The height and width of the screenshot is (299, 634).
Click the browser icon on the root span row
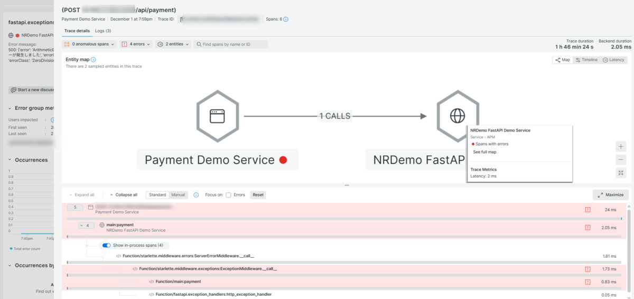point(90,207)
